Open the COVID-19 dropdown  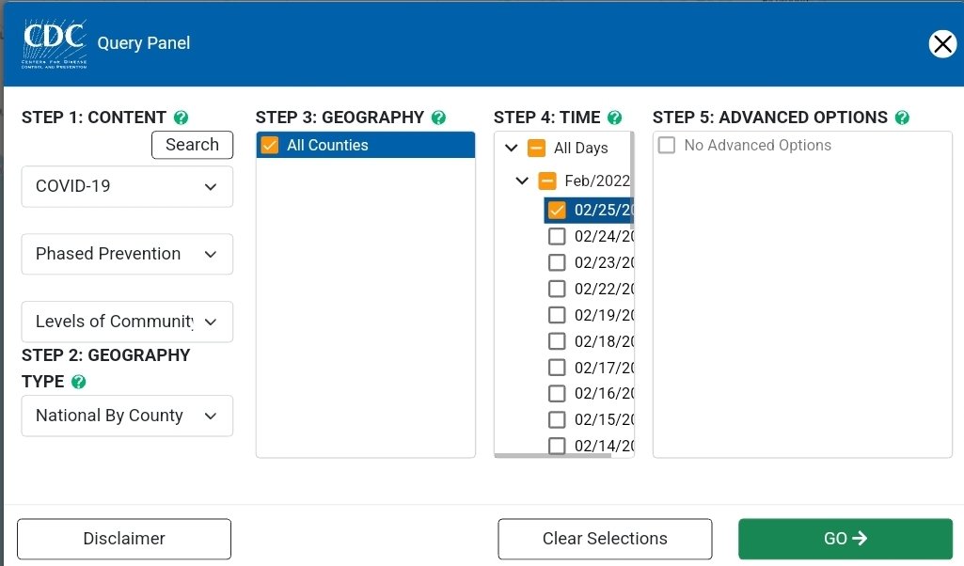coord(127,186)
